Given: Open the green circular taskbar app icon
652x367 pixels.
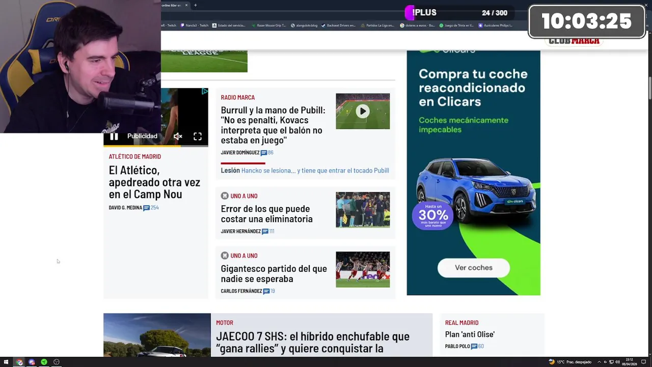Looking at the screenshot, I should (x=44, y=362).
